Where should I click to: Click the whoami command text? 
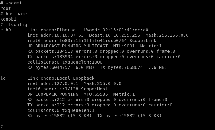pos(13,3)
